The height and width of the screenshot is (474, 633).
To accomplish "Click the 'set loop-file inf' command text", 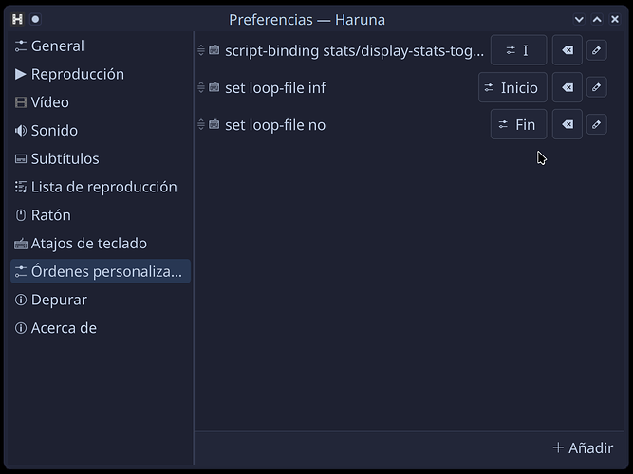I will tap(275, 88).
